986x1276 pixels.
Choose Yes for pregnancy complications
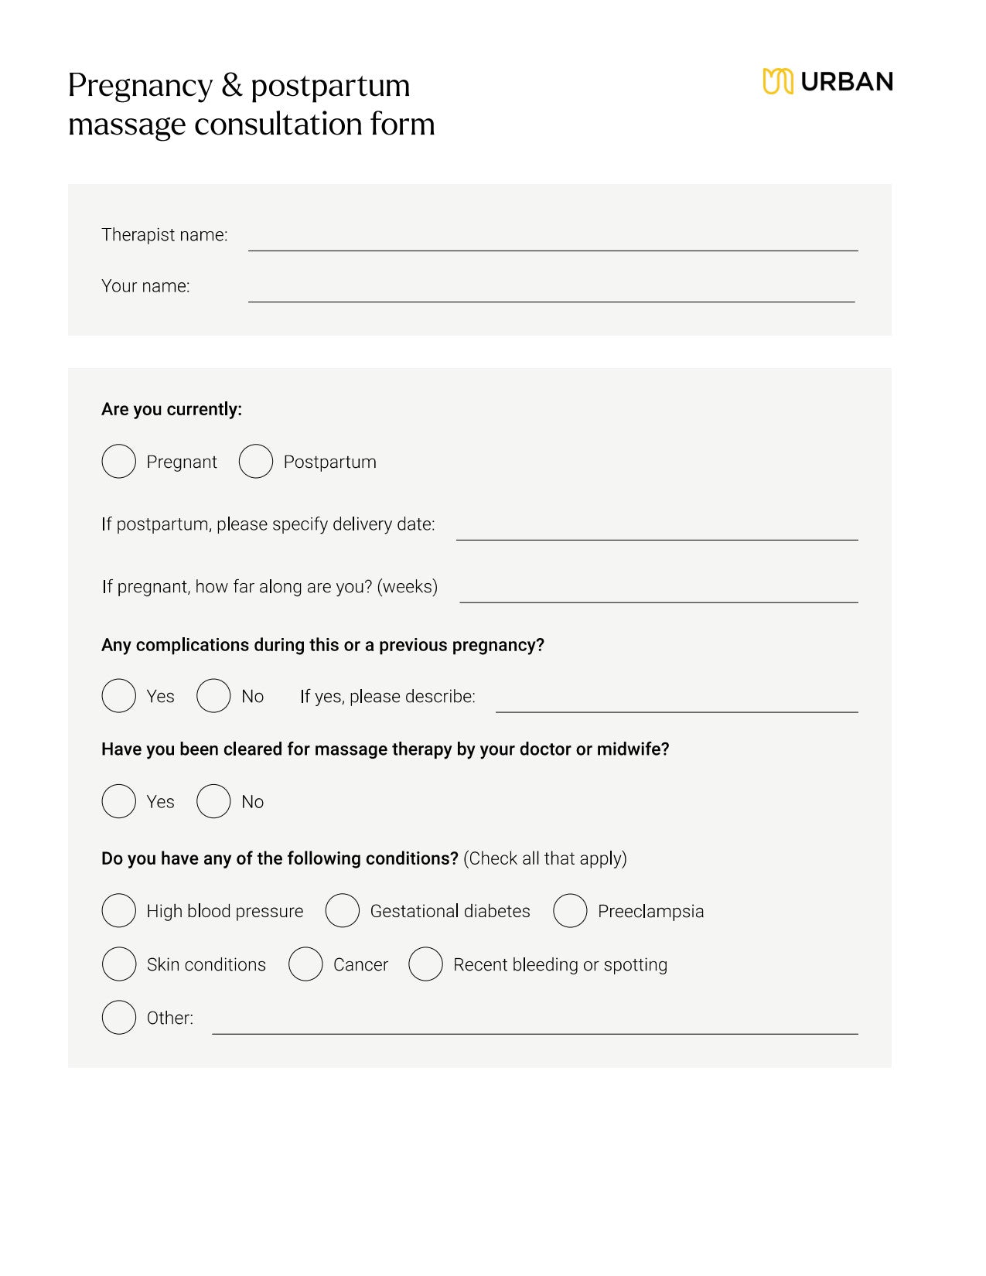point(119,696)
